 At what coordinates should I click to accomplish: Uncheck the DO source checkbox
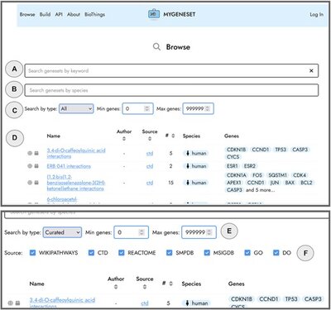(x=276, y=253)
